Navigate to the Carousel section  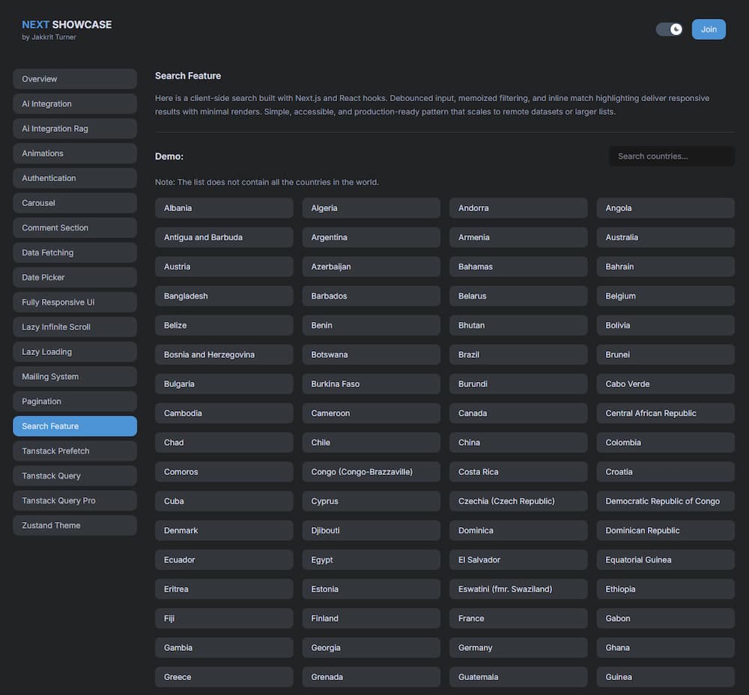tap(75, 203)
